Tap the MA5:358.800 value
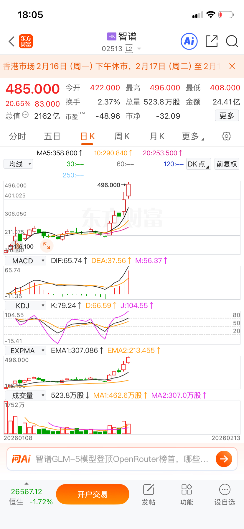The image size is (244, 529). coord(60,153)
